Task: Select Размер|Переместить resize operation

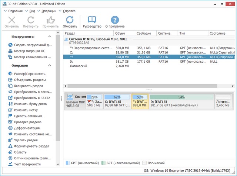Action: (x=30, y=74)
